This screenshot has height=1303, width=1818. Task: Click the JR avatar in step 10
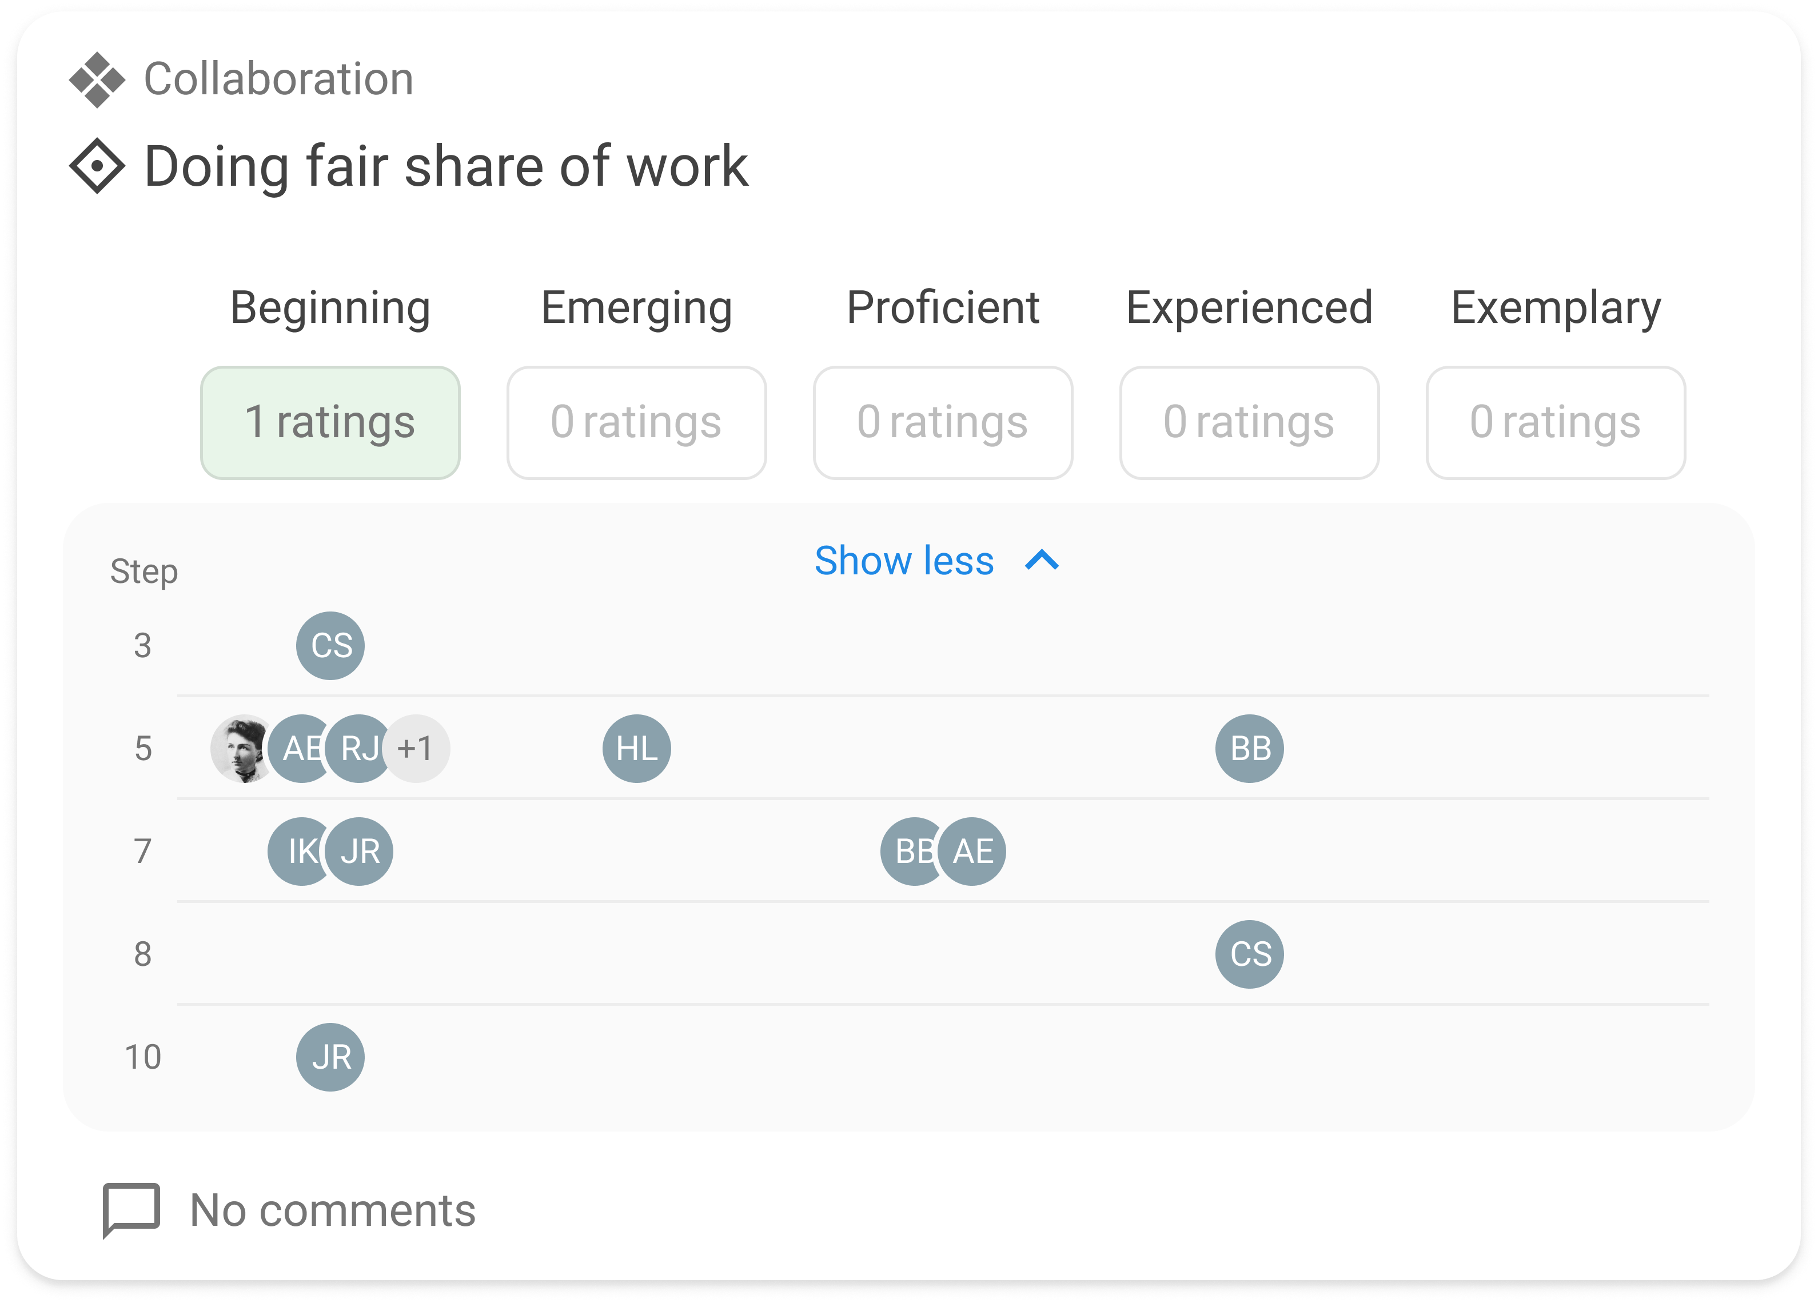coord(330,1057)
